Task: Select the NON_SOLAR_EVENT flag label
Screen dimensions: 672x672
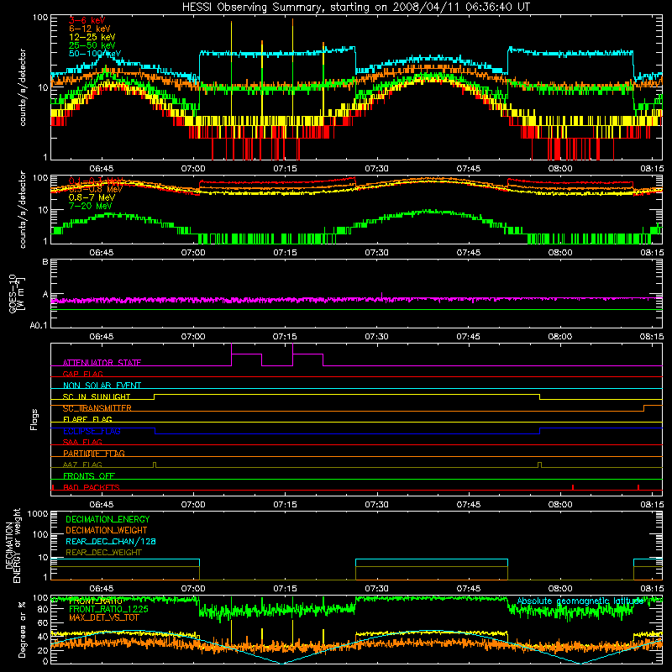Action: click(x=102, y=386)
